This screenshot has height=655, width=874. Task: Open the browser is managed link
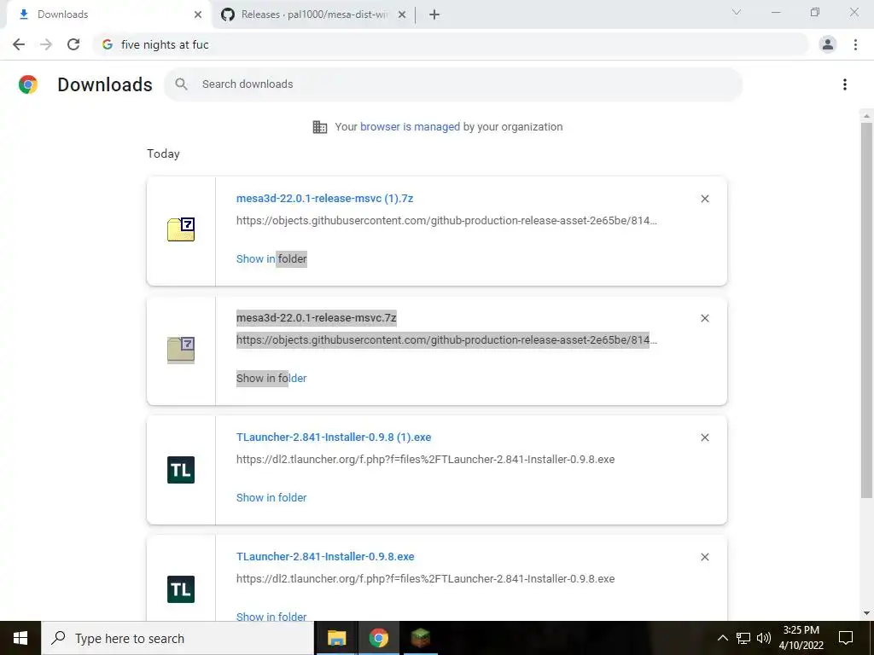(410, 126)
